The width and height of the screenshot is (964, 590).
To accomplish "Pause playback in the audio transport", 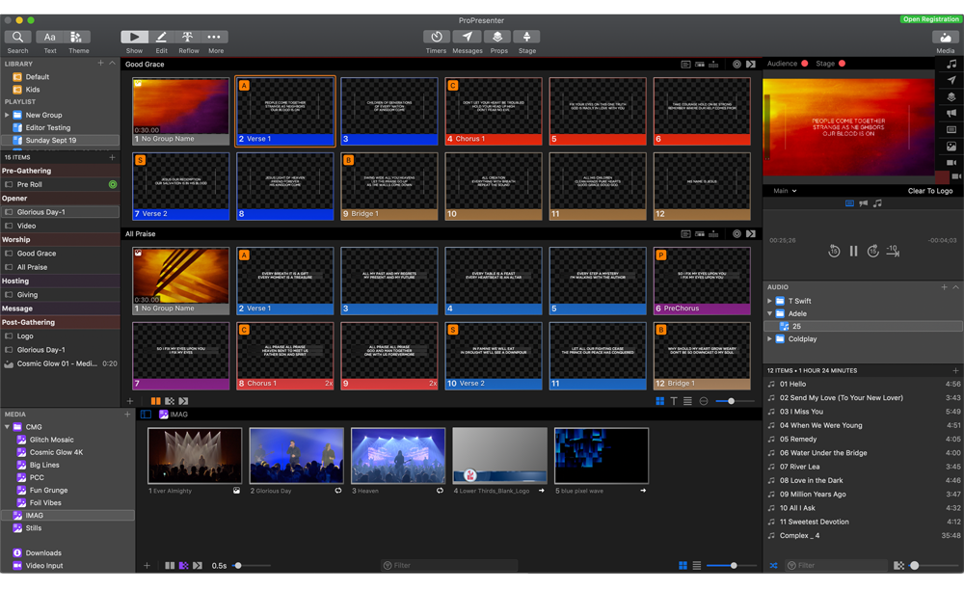I will point(853,251).
